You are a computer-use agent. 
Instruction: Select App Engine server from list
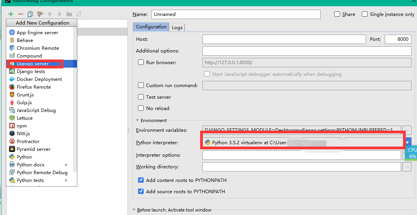(42, 32)
